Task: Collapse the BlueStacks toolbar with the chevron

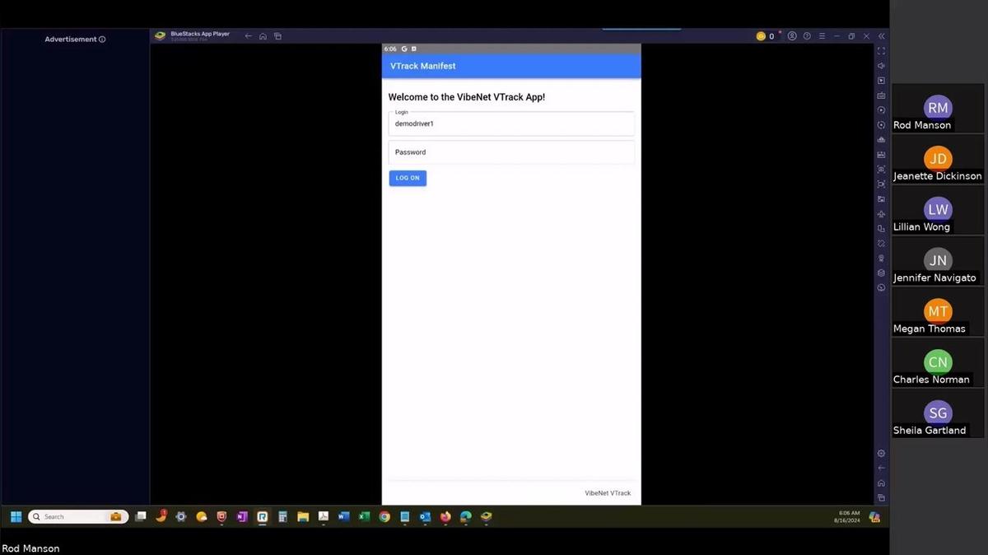Action: [881, 35]
